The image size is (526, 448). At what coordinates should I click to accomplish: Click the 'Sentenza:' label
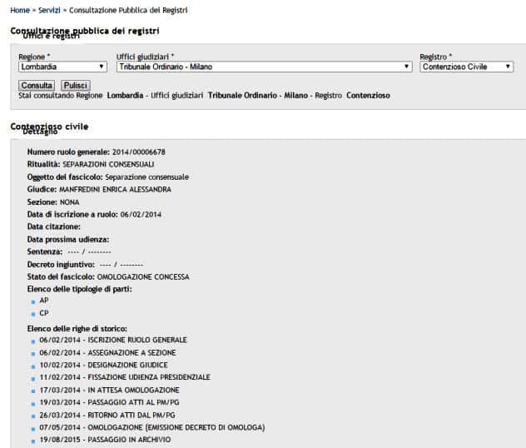pos(45,251)
